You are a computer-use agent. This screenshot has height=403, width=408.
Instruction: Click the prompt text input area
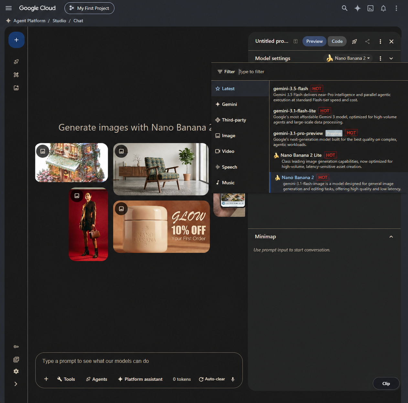(139, 361)
